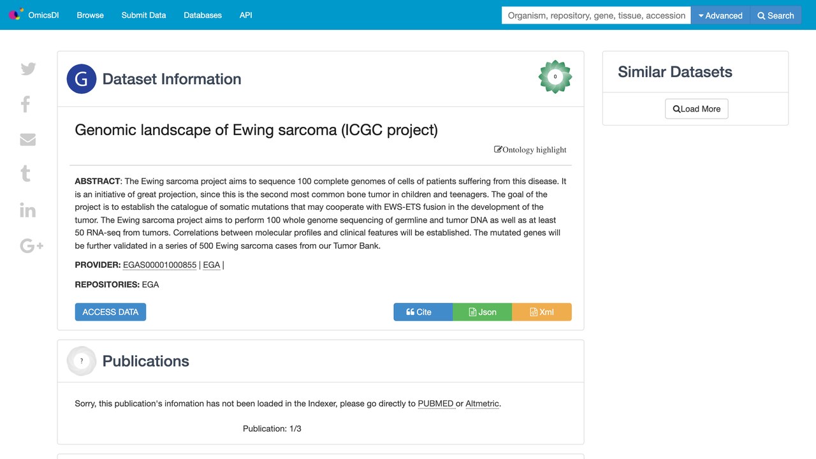Share dataset on Google Plus

[31, 245]
